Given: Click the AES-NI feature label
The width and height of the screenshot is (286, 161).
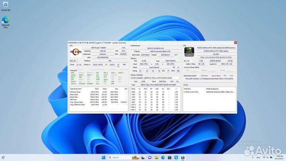Looking at the screenshot, I should (x=73, y=83).
